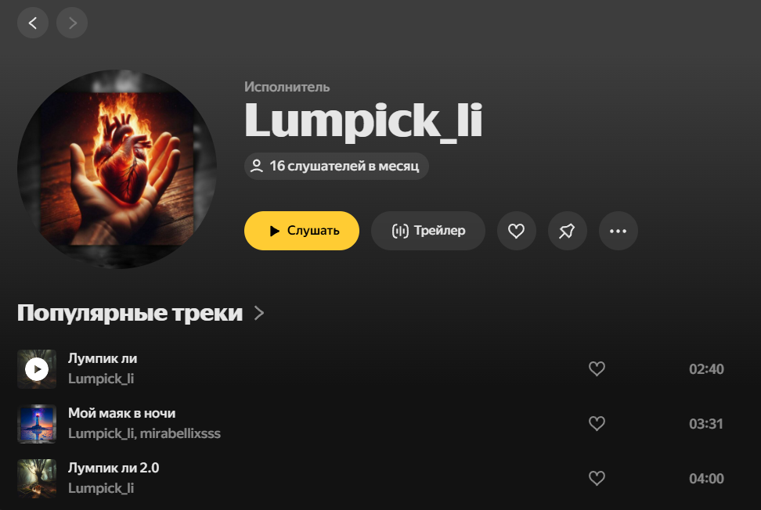
Task: Click the artist's flaming heart avatar
Action: [x=117, y=169]
